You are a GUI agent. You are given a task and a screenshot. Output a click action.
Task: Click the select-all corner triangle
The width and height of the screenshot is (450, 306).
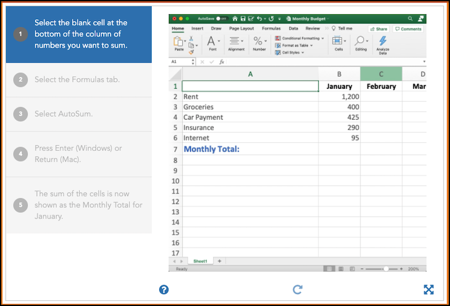[x=175, y=74]
